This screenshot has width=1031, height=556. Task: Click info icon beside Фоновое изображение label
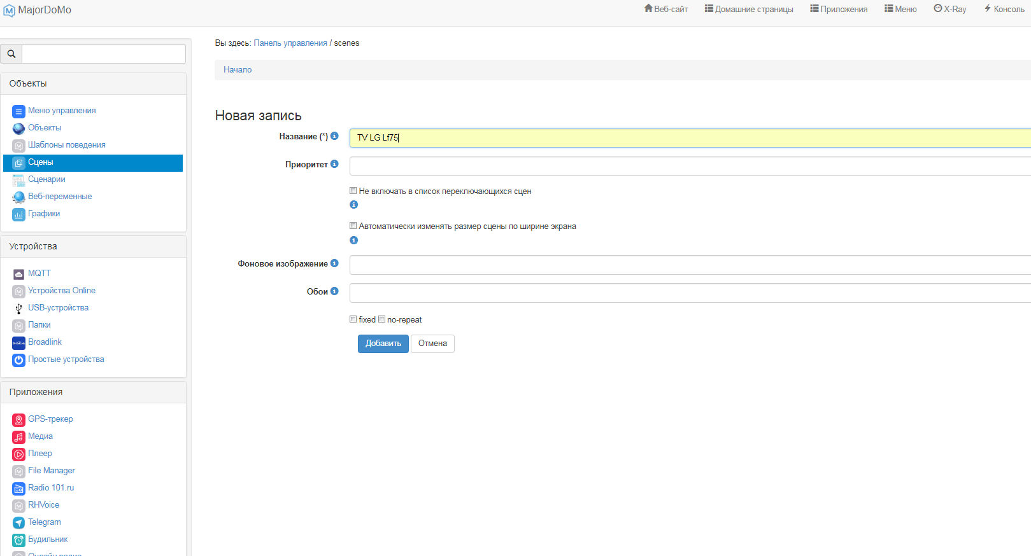(x=334, y=263)
